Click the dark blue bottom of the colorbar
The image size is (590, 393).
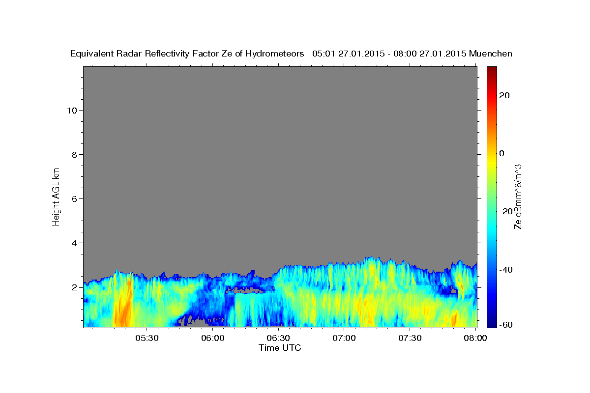pyautogui.click(x=491, y=322)
